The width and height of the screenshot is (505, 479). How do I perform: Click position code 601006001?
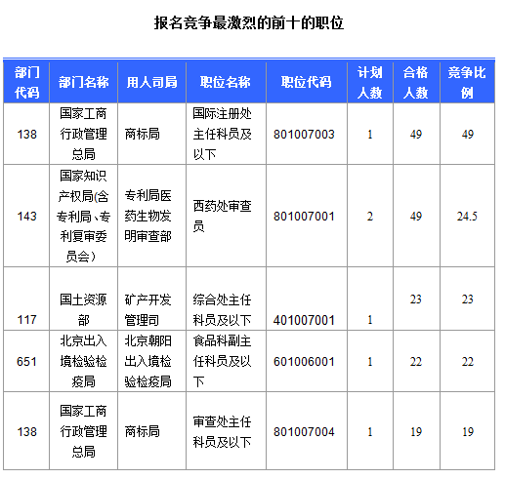(304, 362)
